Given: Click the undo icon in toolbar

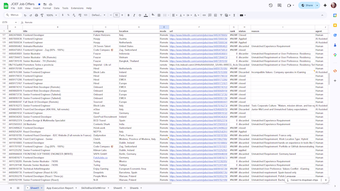Looking at the screenshot, I should tap(25, 15).
